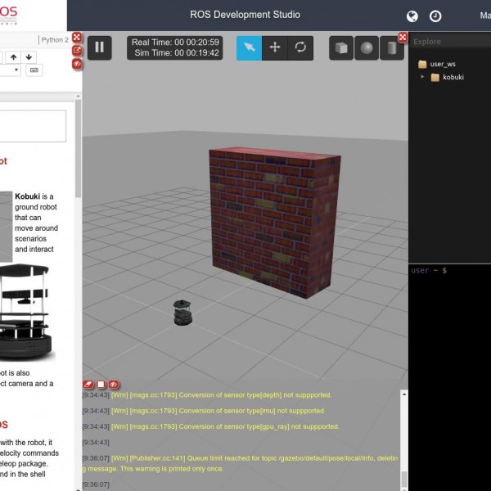Pause the Gazebo simulation
Viewport: 491px width, 491px height.
[x=100, y=47]
